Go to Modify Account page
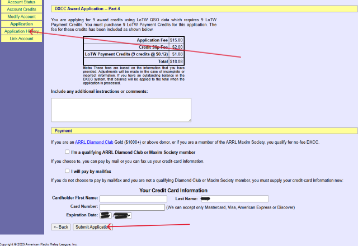 click(x=21, y=17)
